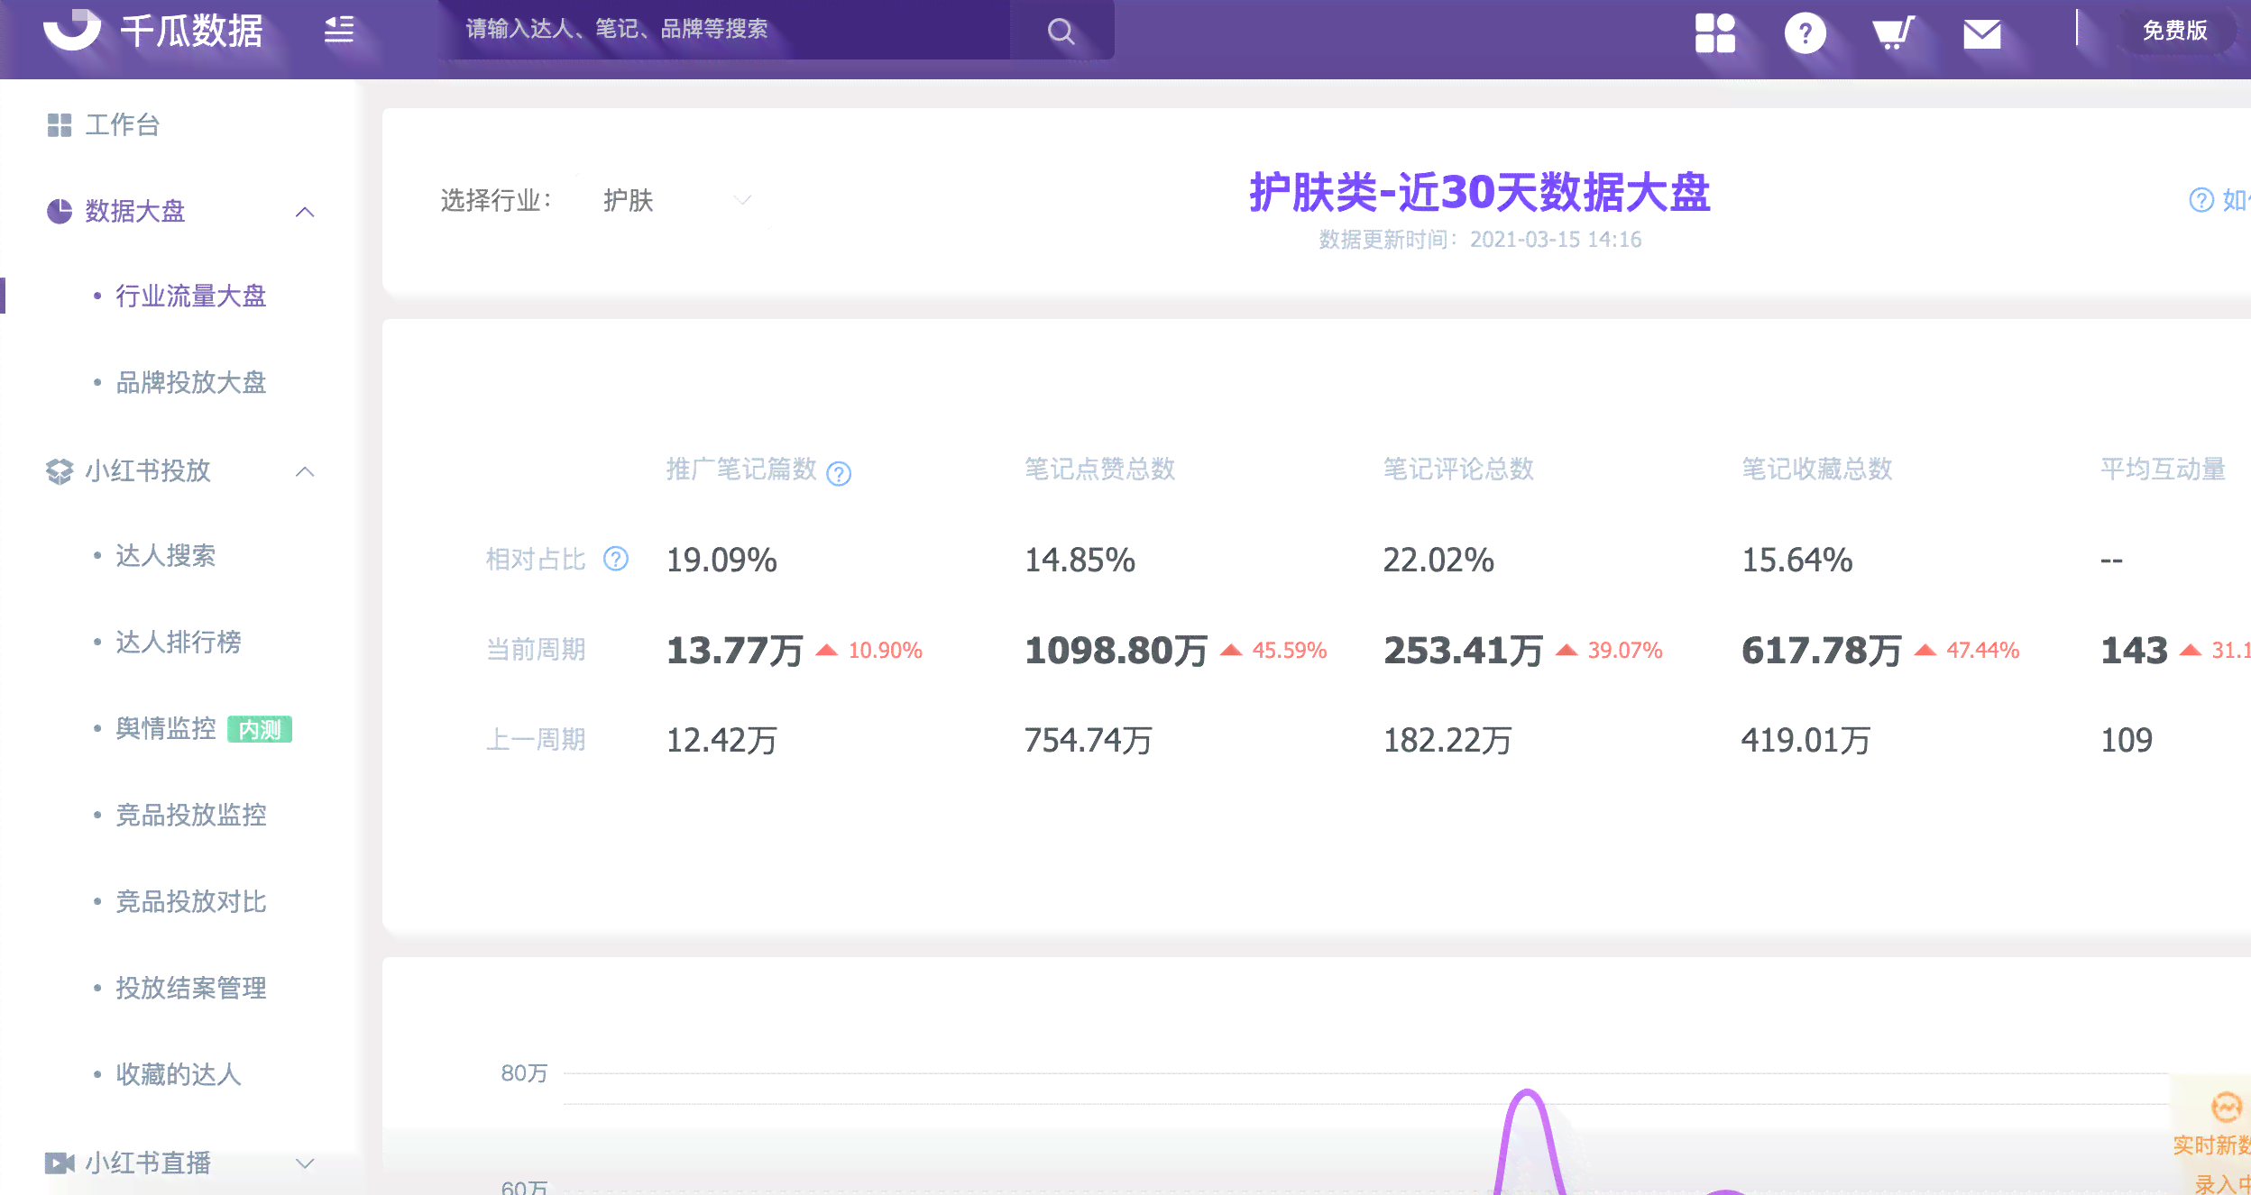Image resolution: width=2251 pixels, height=1195 pixels.
Task: Click the purple peak of chart line
Action: pyautogui.click(x=1527, y=1093)
